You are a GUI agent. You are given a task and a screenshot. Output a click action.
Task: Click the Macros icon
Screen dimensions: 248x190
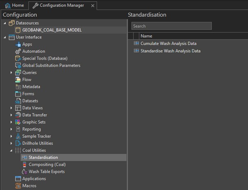(18, 186)
